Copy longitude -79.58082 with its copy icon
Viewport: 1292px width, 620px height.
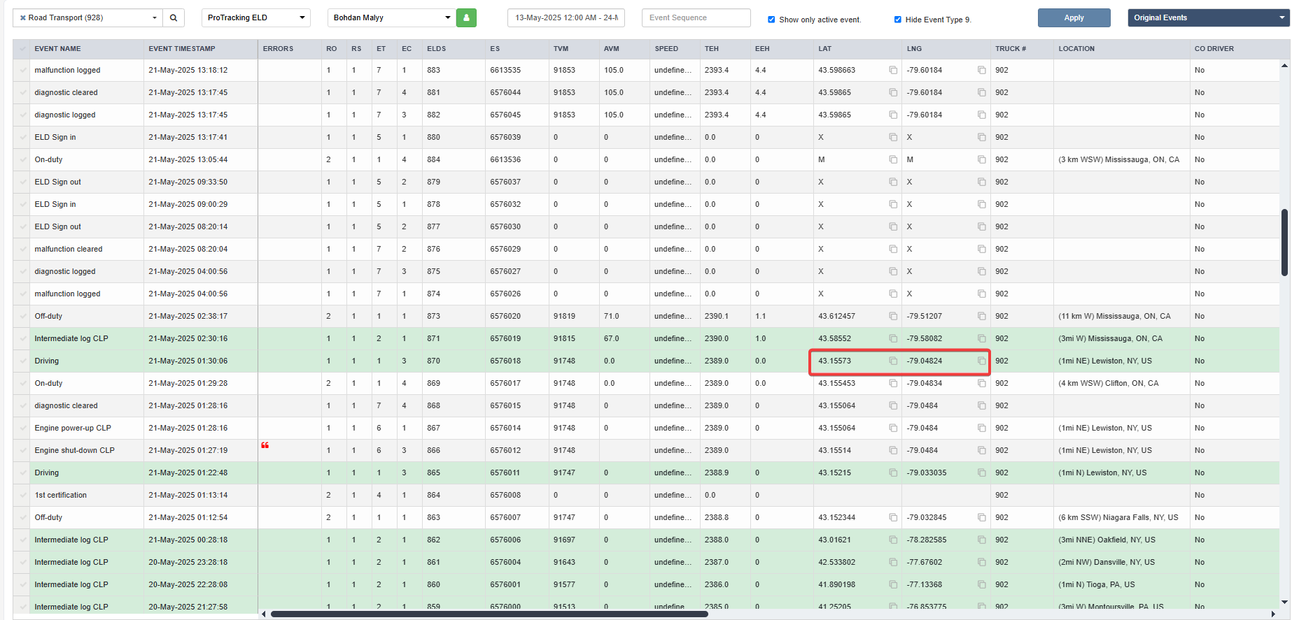coord(982,338)
